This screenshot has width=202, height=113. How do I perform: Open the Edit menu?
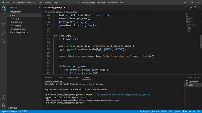click(x=13, y=3)
